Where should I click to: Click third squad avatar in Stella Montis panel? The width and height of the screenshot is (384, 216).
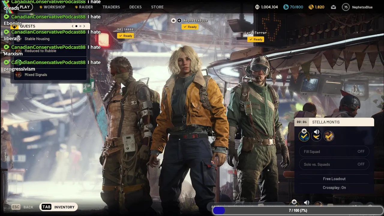[329, 136]
